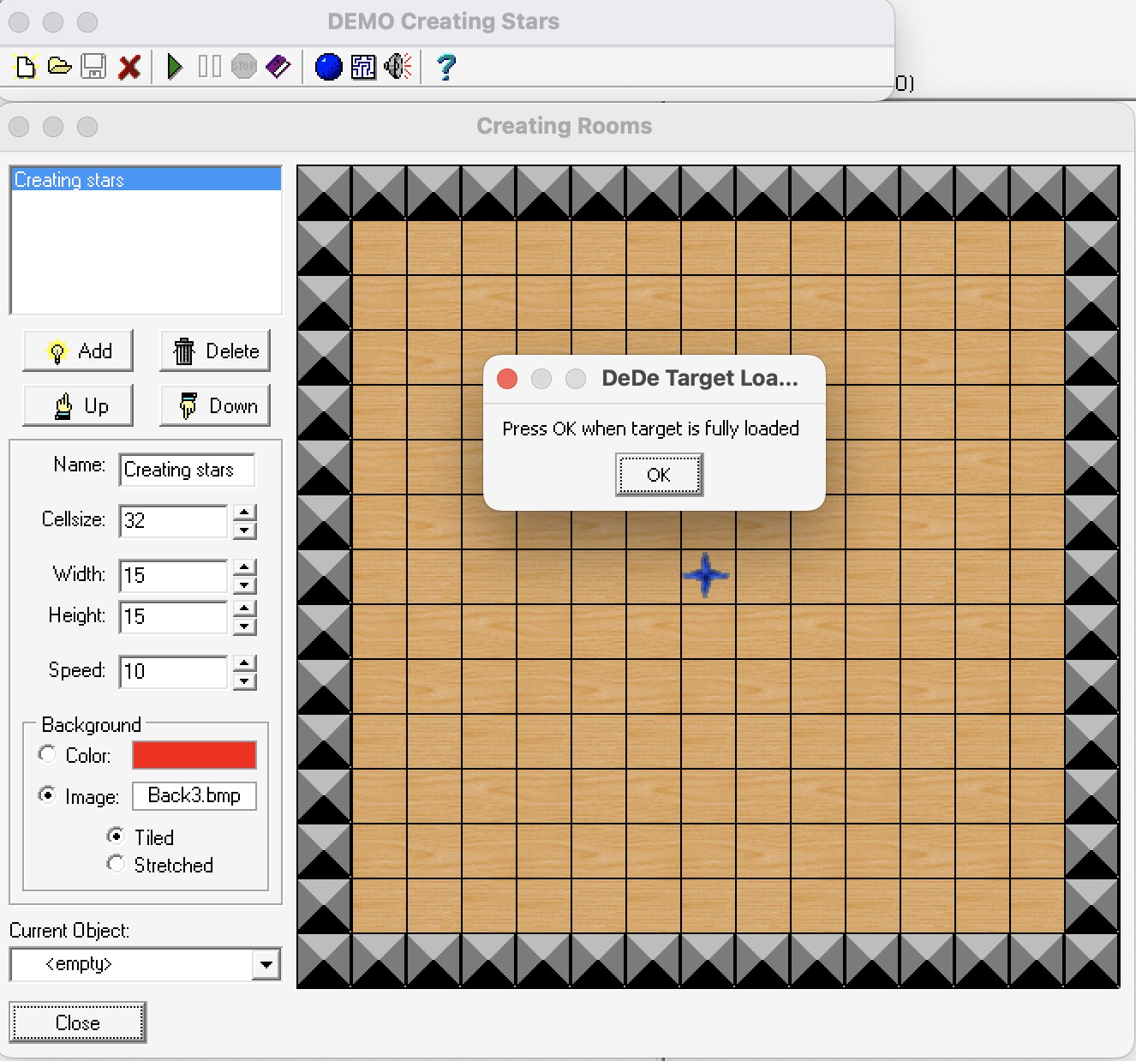Click OK in the DeDe Target dialog

(x=659, y=475)
